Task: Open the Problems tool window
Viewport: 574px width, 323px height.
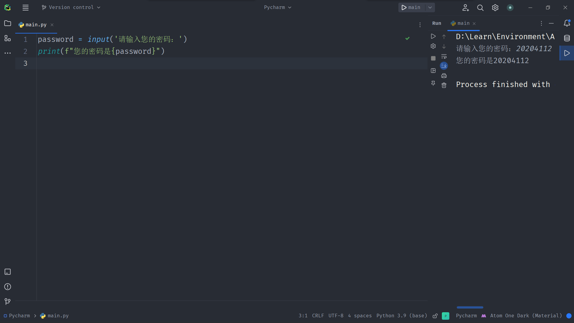Action: click(7, 287)
